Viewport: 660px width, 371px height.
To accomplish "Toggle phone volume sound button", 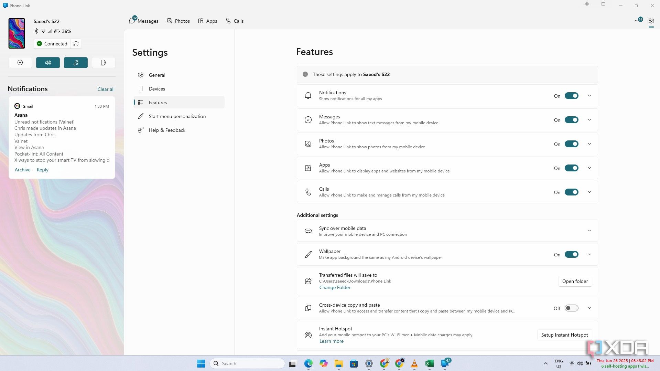I will (48, 63).
